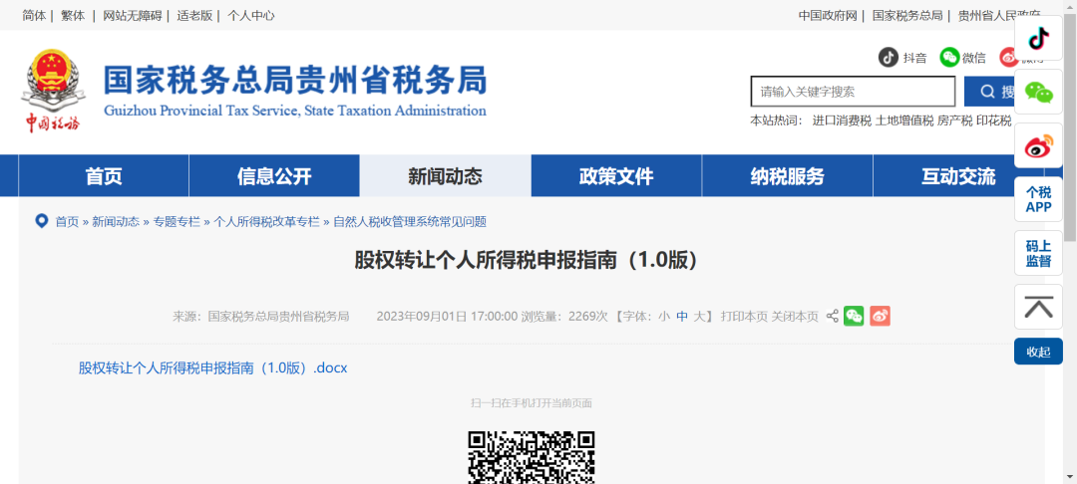The image size is (1077, 484).
Task: Set font size to 小
Action: coord(664,317)
